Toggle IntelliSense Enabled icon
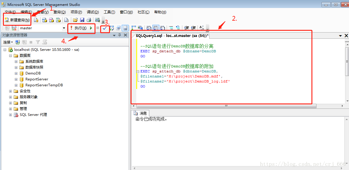This screenshot has height=170, width=349. click(125, 28)
